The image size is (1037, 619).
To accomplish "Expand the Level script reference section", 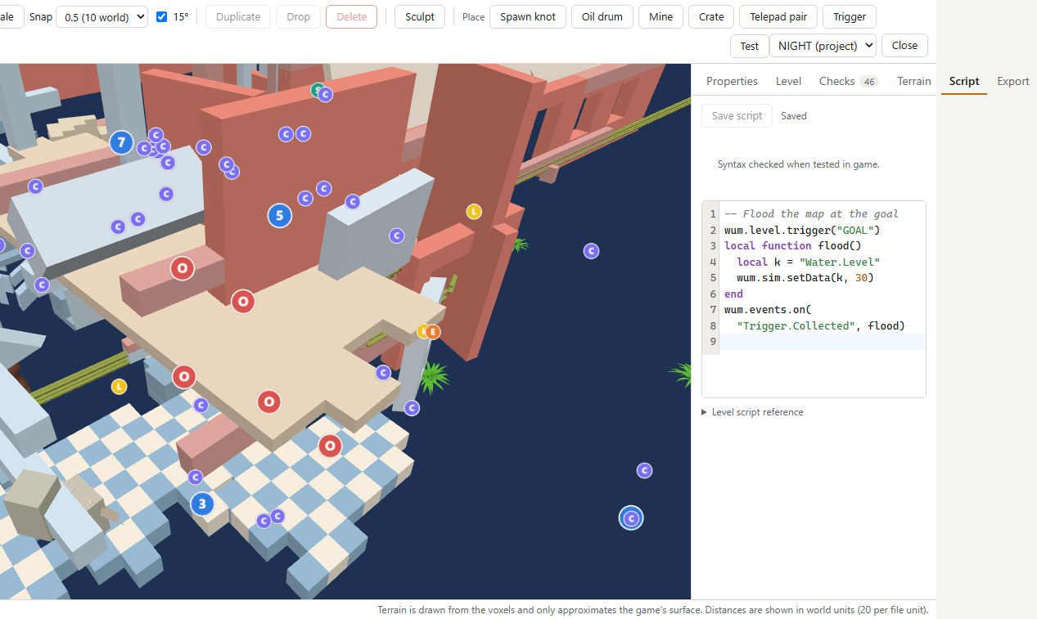I will click(752, 412).
